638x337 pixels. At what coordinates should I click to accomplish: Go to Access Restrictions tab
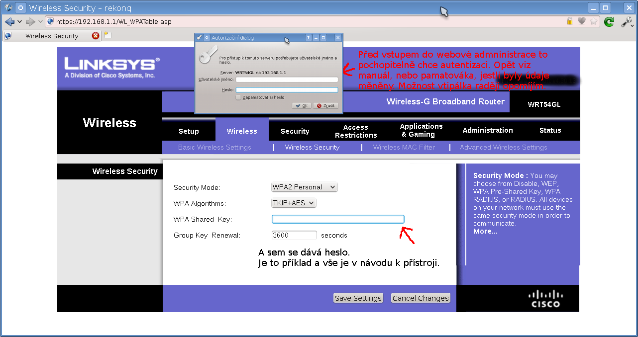tap(356, 131)
